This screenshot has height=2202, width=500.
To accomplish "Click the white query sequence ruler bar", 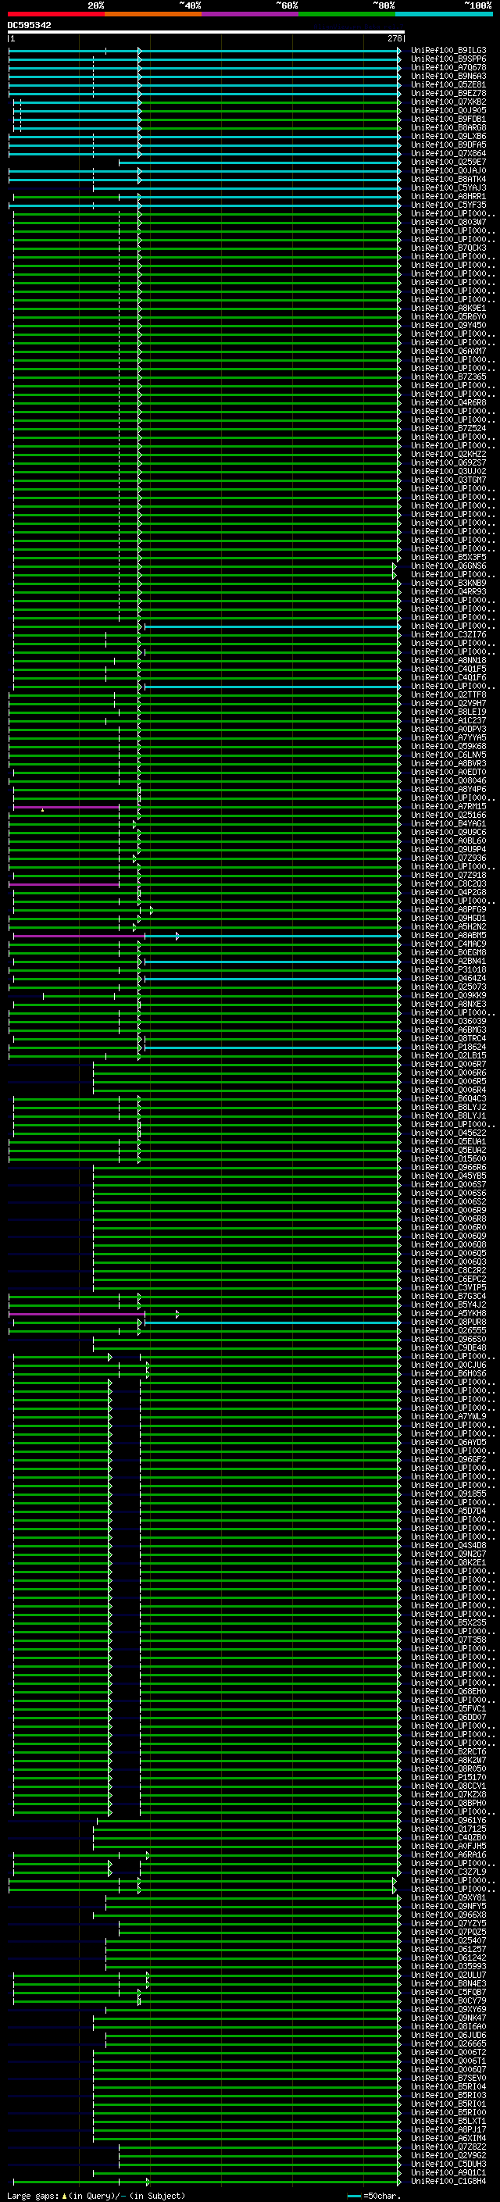I will (x=206, y=33).
